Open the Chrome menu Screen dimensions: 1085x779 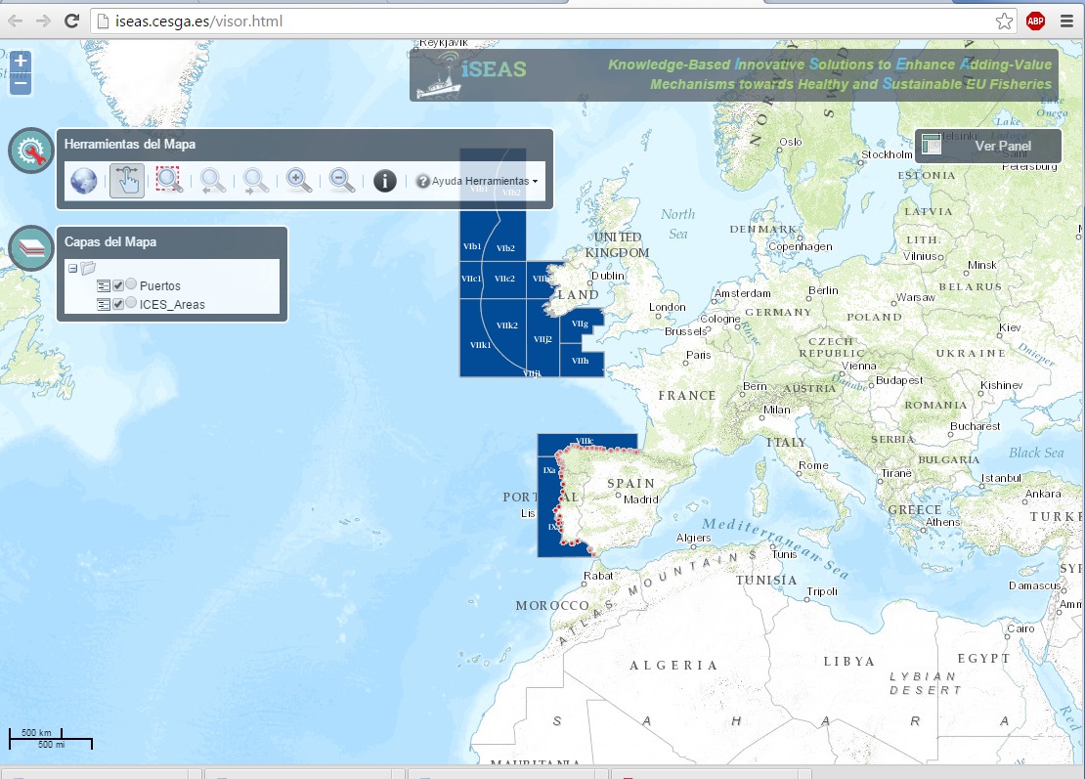[x=1067, y=22]
